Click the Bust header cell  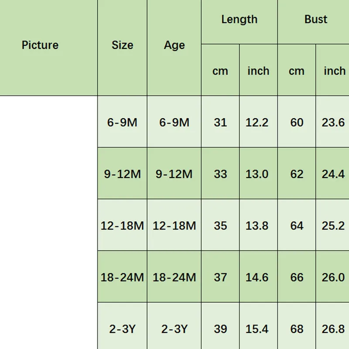click(315, 20)
